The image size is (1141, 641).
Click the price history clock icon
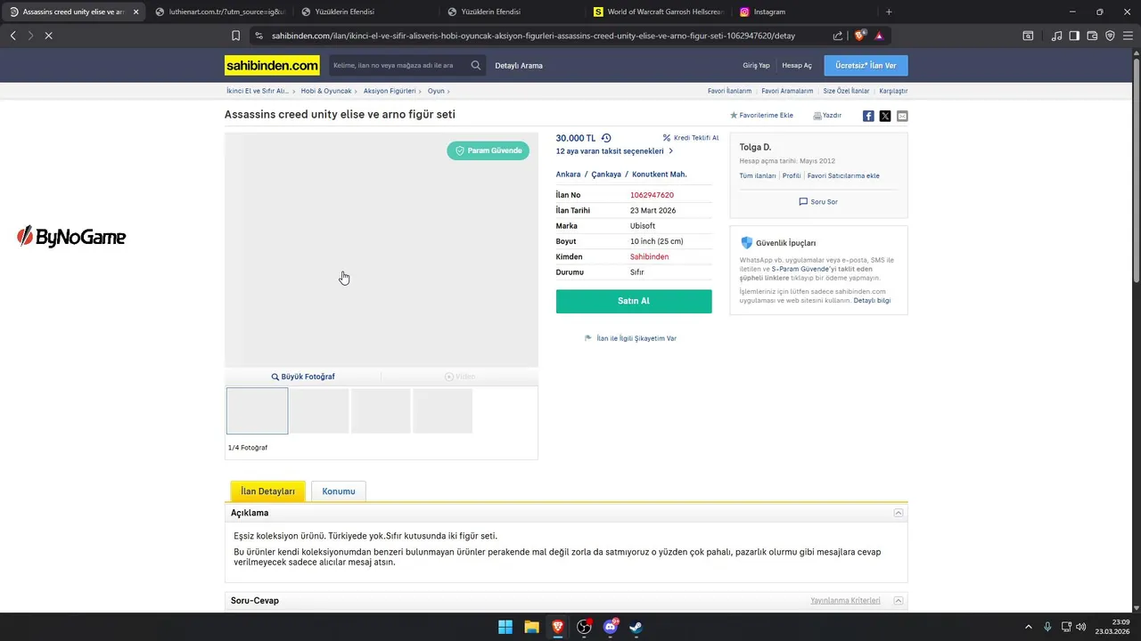(606, 138)
